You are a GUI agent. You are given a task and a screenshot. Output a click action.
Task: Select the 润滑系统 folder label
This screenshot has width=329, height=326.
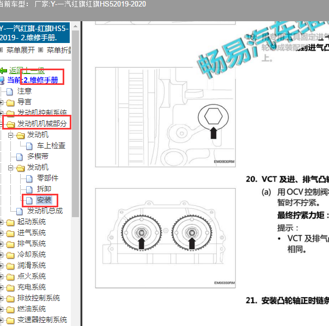[x=32, y=266]
